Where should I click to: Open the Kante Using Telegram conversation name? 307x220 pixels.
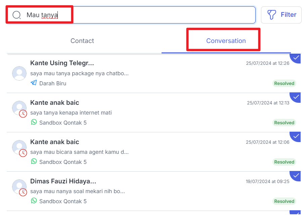(62, 63)
